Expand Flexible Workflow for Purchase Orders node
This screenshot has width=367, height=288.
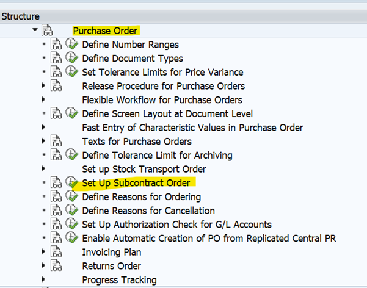click(x=43, y=100)
